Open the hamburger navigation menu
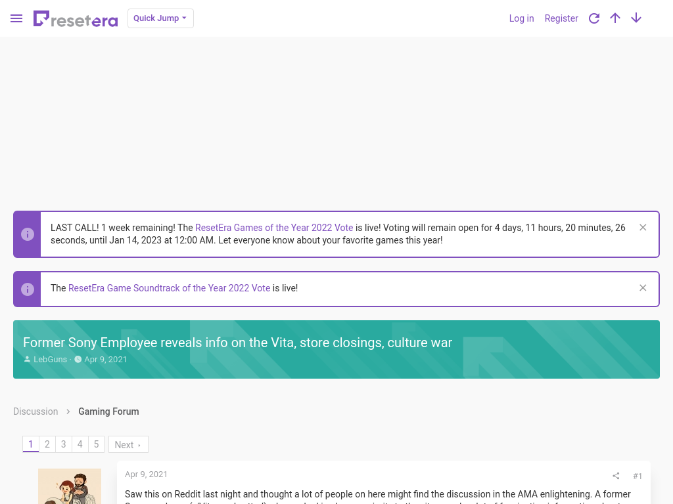 [16, 18]
